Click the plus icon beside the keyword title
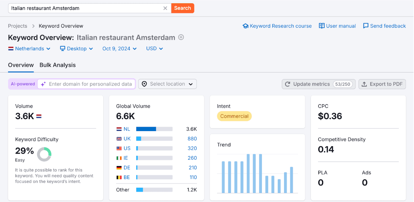 pos(181,37)
